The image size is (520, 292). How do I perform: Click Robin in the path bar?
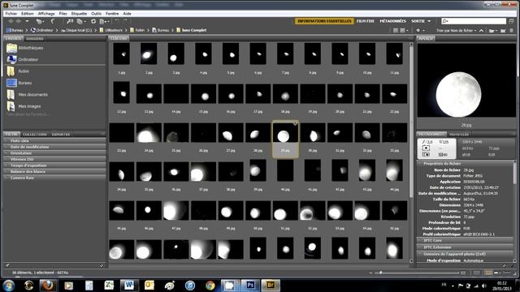point(140,30)
